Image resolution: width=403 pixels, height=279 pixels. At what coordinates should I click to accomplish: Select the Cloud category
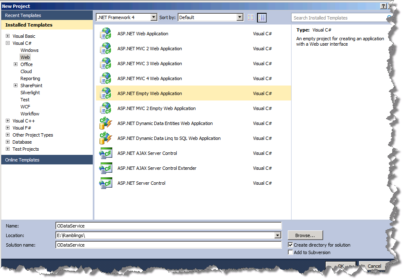click(26, 71)
